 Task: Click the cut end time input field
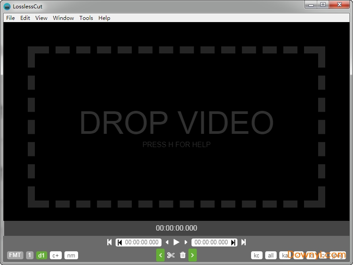pyautogui.click(x=211, y=242)
